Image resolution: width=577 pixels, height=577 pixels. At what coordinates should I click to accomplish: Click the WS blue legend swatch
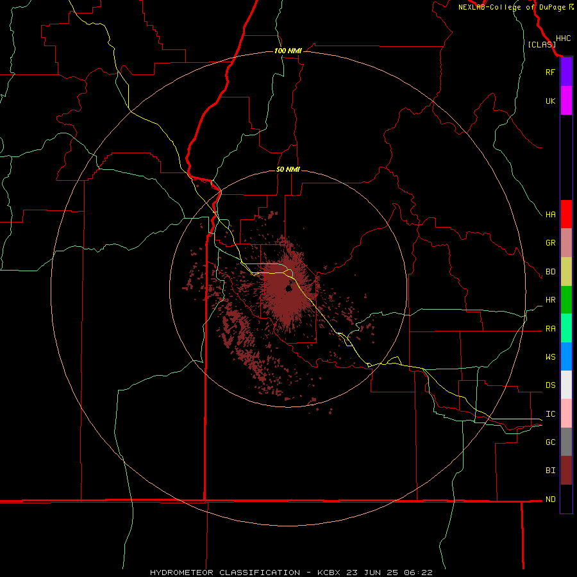566,356
